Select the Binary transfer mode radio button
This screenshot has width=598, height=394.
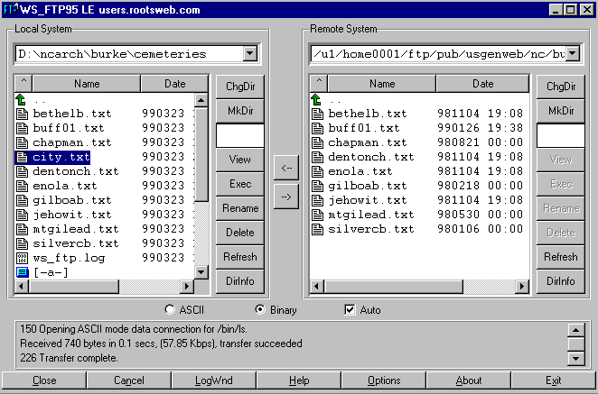261,310
